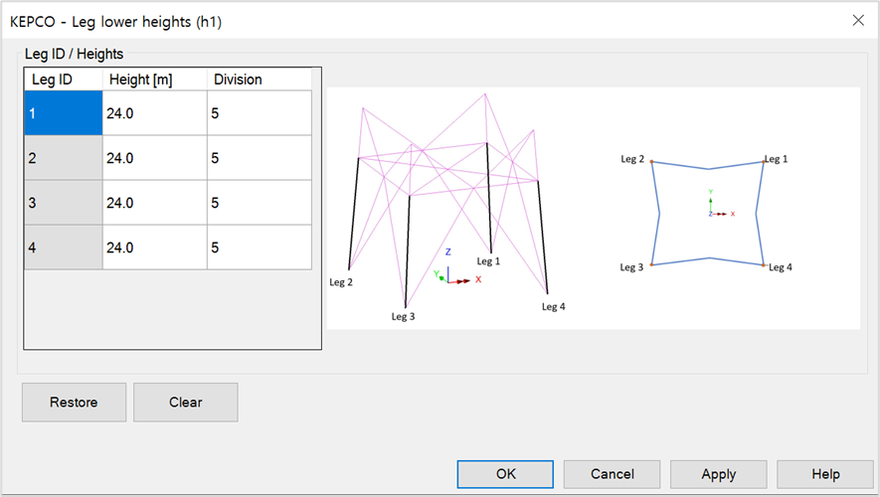
Task: Click the OK button
Action: coord(505,474)
